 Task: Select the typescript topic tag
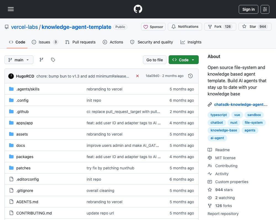point(219,115)
